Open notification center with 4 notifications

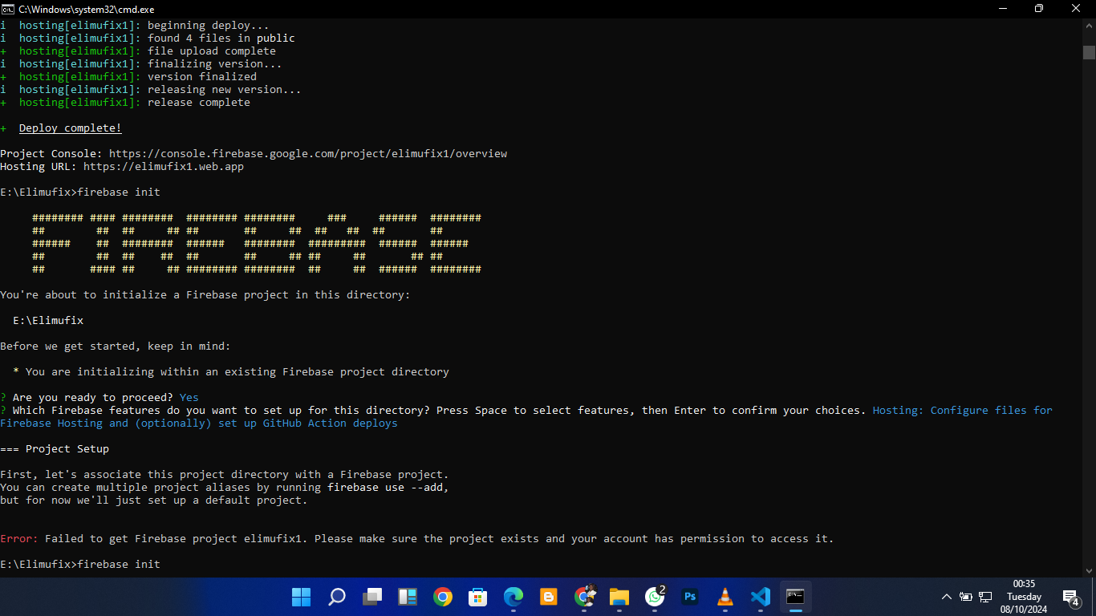[1070, 597]
